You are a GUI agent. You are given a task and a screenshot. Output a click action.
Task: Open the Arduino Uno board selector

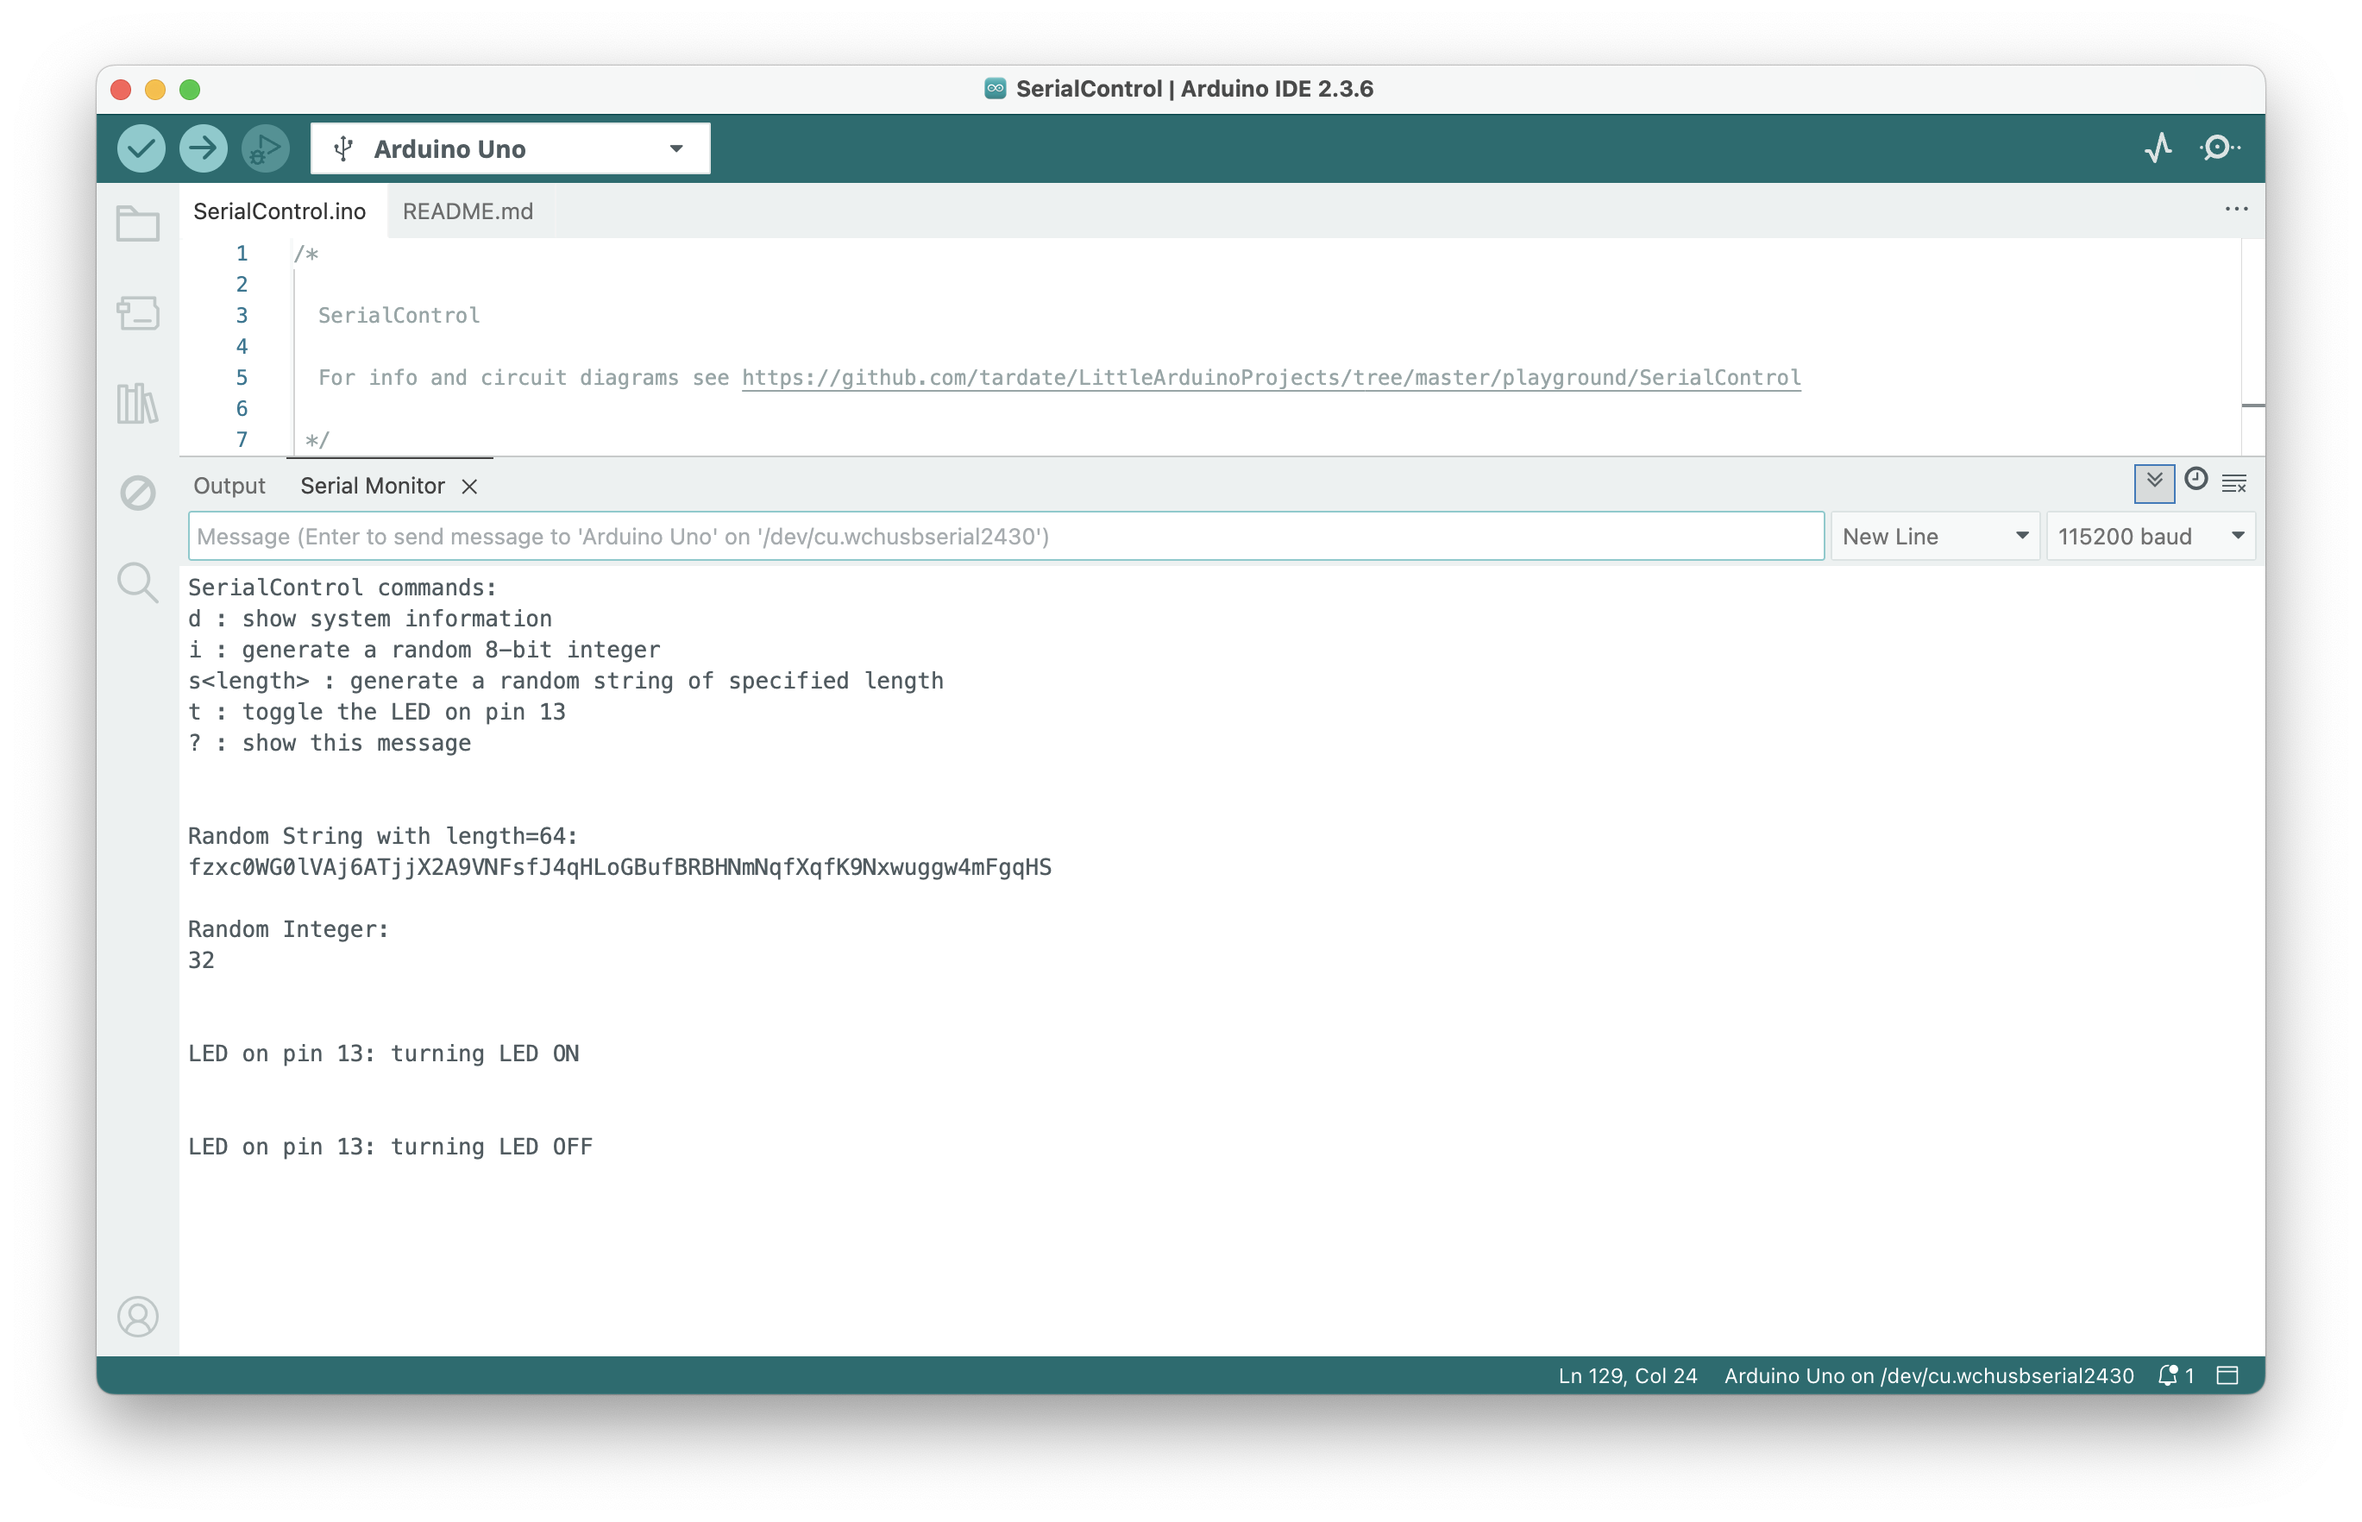(509, 148)
